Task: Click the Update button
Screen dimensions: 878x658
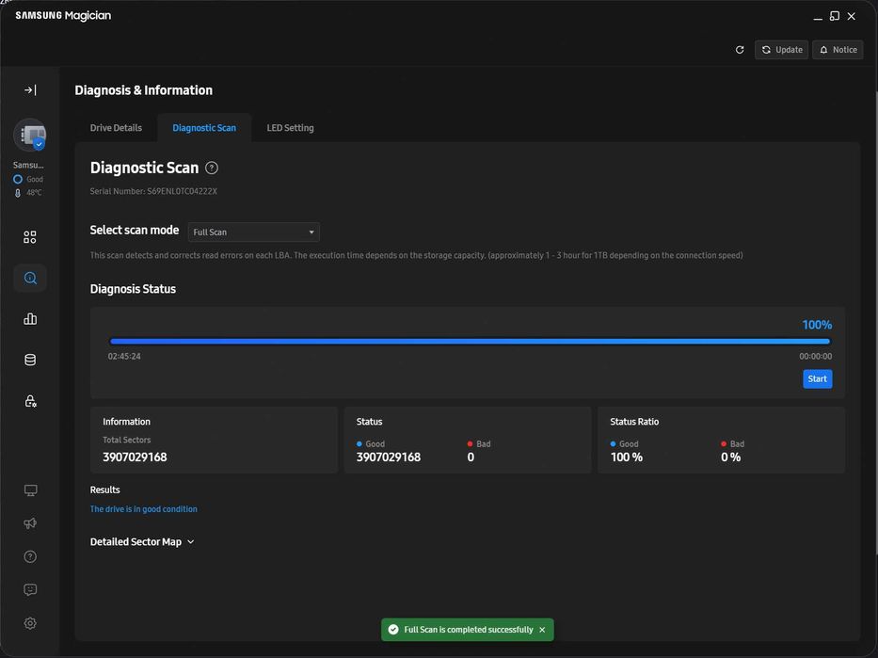Action: point(781,50)
